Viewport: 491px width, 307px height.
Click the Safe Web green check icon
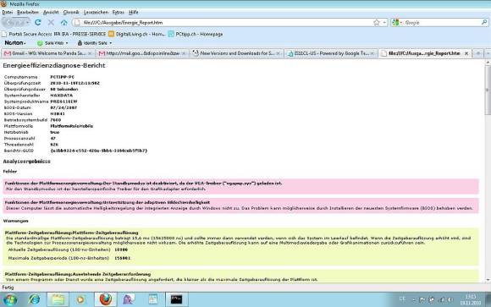coord(40,43)
